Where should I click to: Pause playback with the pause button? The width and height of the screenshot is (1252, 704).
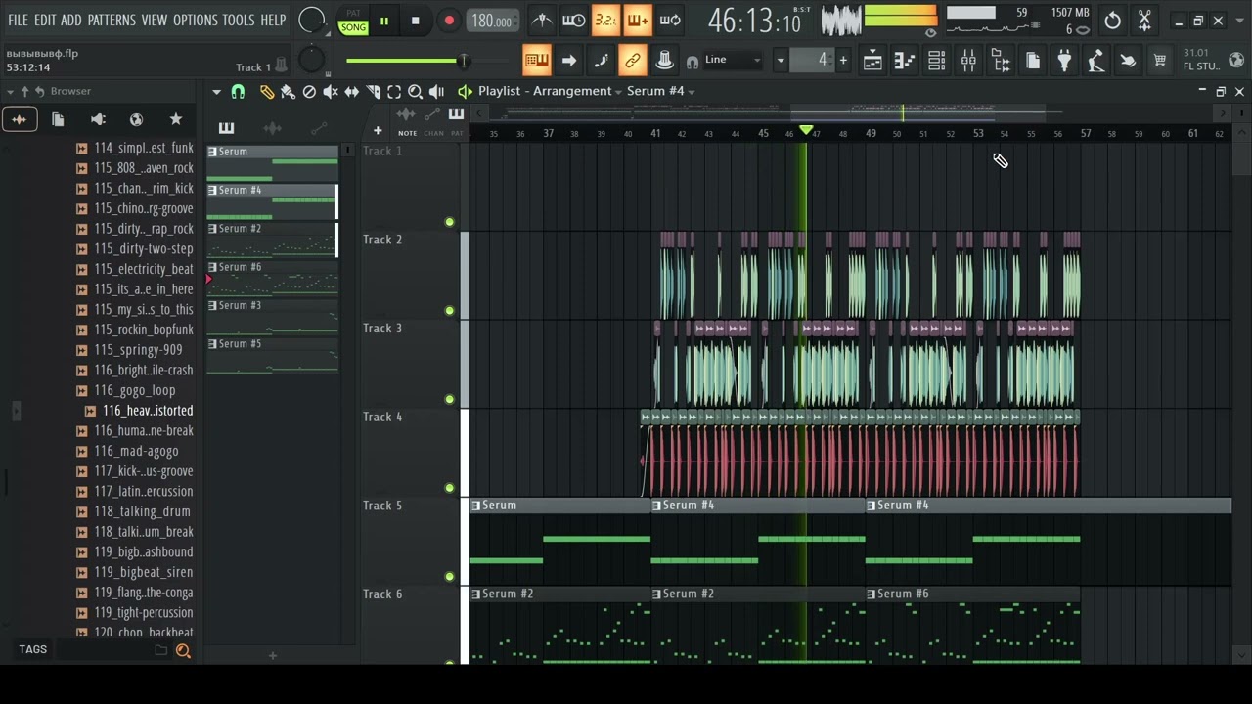click(384, 21)
